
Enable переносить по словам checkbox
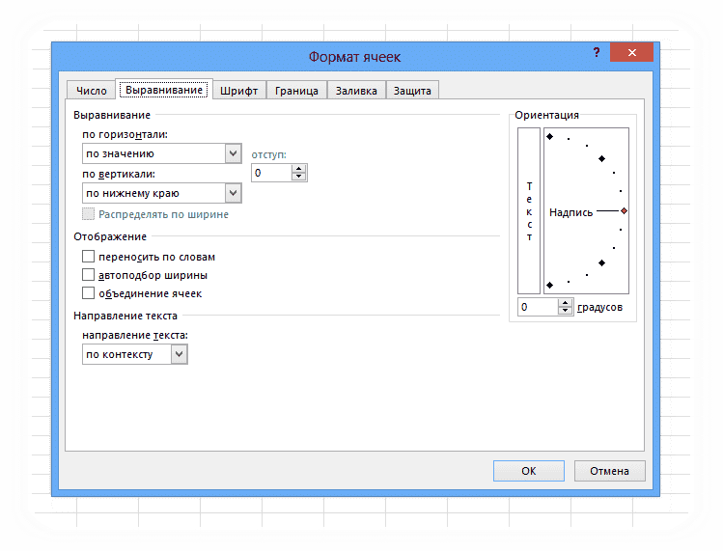(x=88, y=257)
